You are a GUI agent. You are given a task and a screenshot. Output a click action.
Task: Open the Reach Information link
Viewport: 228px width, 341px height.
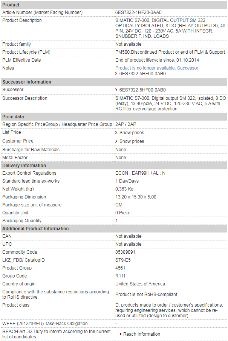(142, 334)
